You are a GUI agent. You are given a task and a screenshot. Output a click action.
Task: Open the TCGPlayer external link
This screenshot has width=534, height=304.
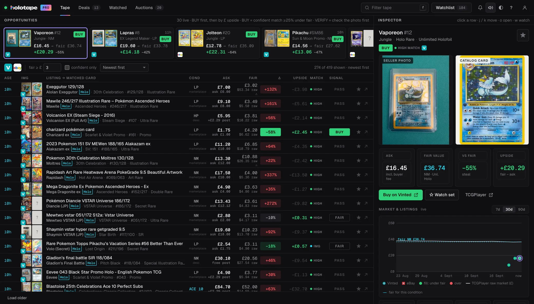(x=479, y=195)
